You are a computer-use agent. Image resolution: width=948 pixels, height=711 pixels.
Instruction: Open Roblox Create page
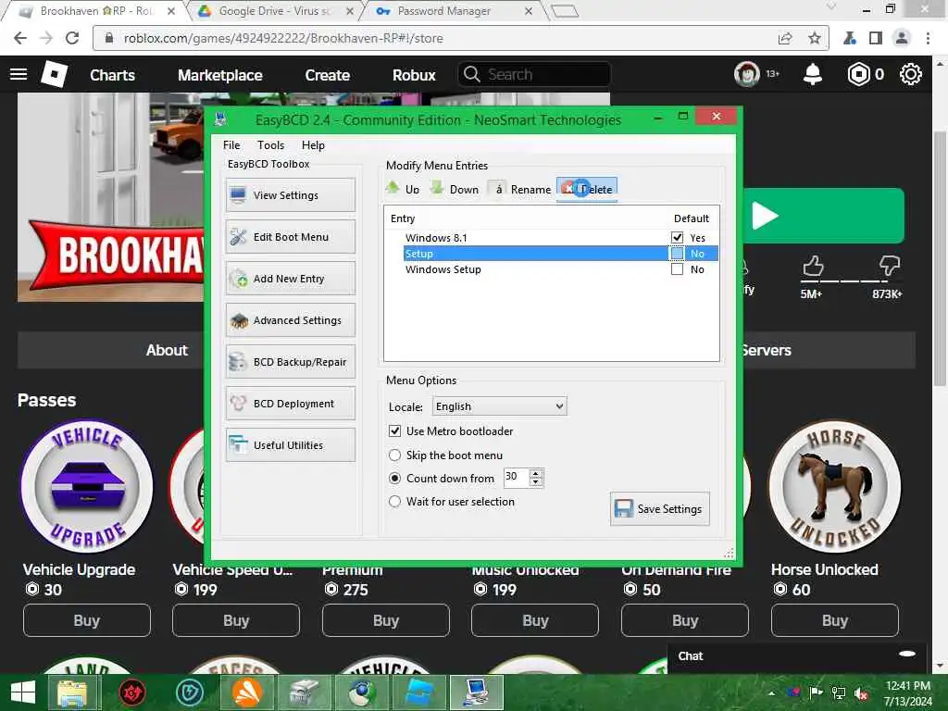click(327, 75)
